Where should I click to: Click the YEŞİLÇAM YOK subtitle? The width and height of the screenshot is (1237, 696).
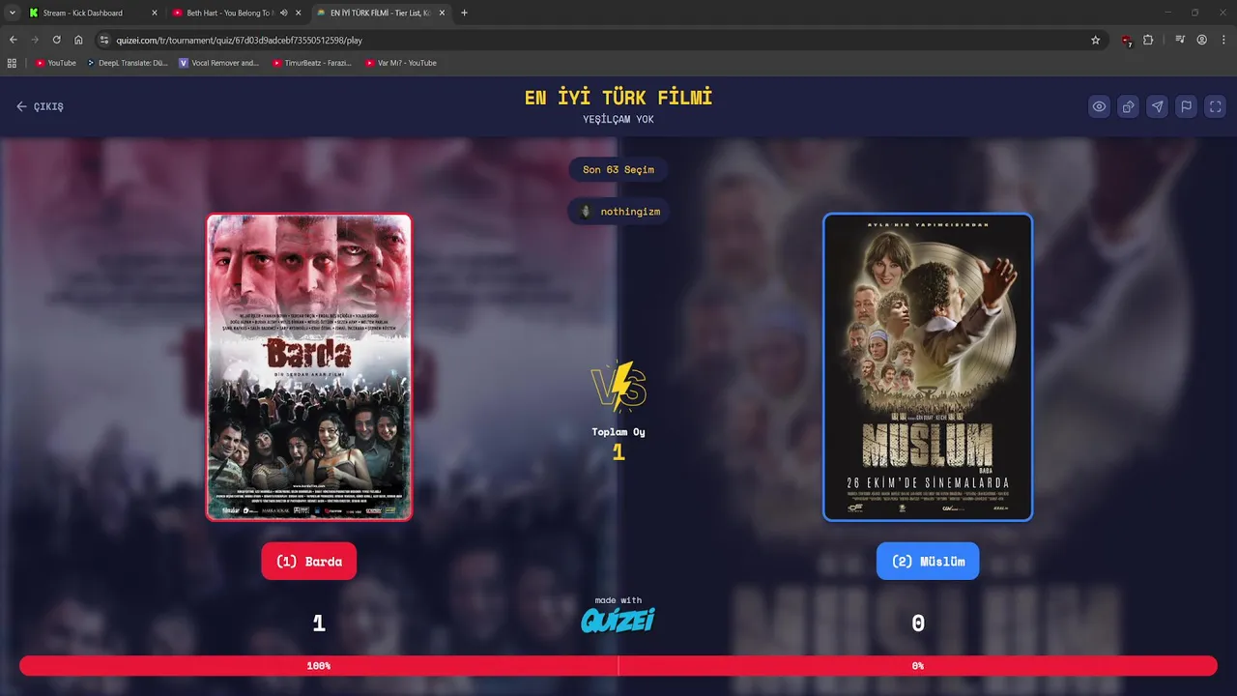click(x=618, y=120)
